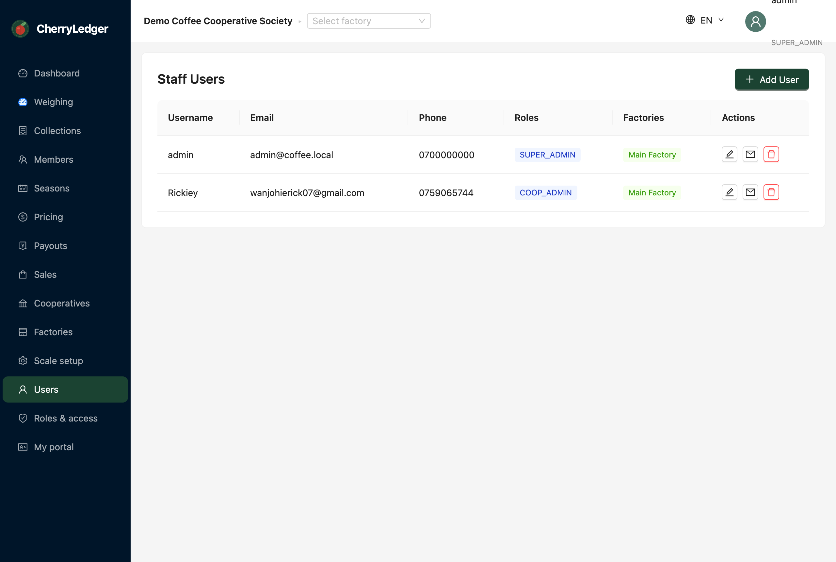Navigate to Cooperatives page

coord(65,303)
